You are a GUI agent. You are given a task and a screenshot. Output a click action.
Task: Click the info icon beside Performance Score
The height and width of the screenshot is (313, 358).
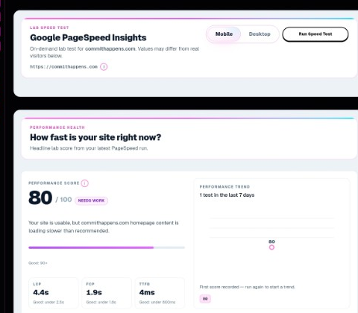click(x=85, y=183)
